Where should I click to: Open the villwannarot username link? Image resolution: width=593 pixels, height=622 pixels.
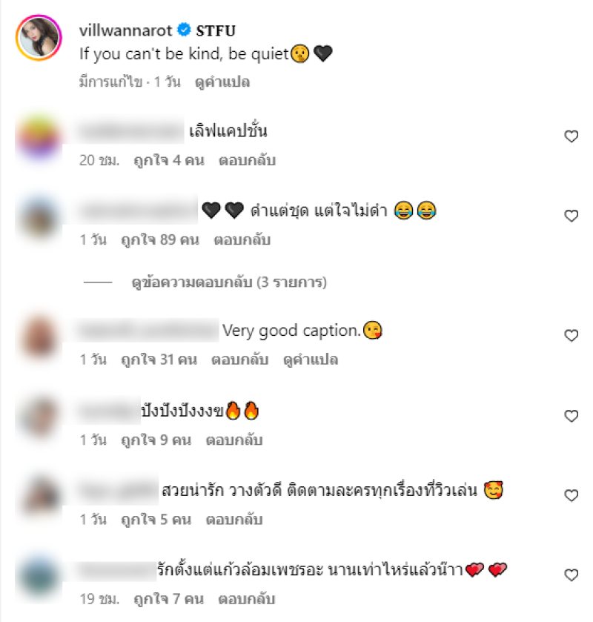coord(126,30)
